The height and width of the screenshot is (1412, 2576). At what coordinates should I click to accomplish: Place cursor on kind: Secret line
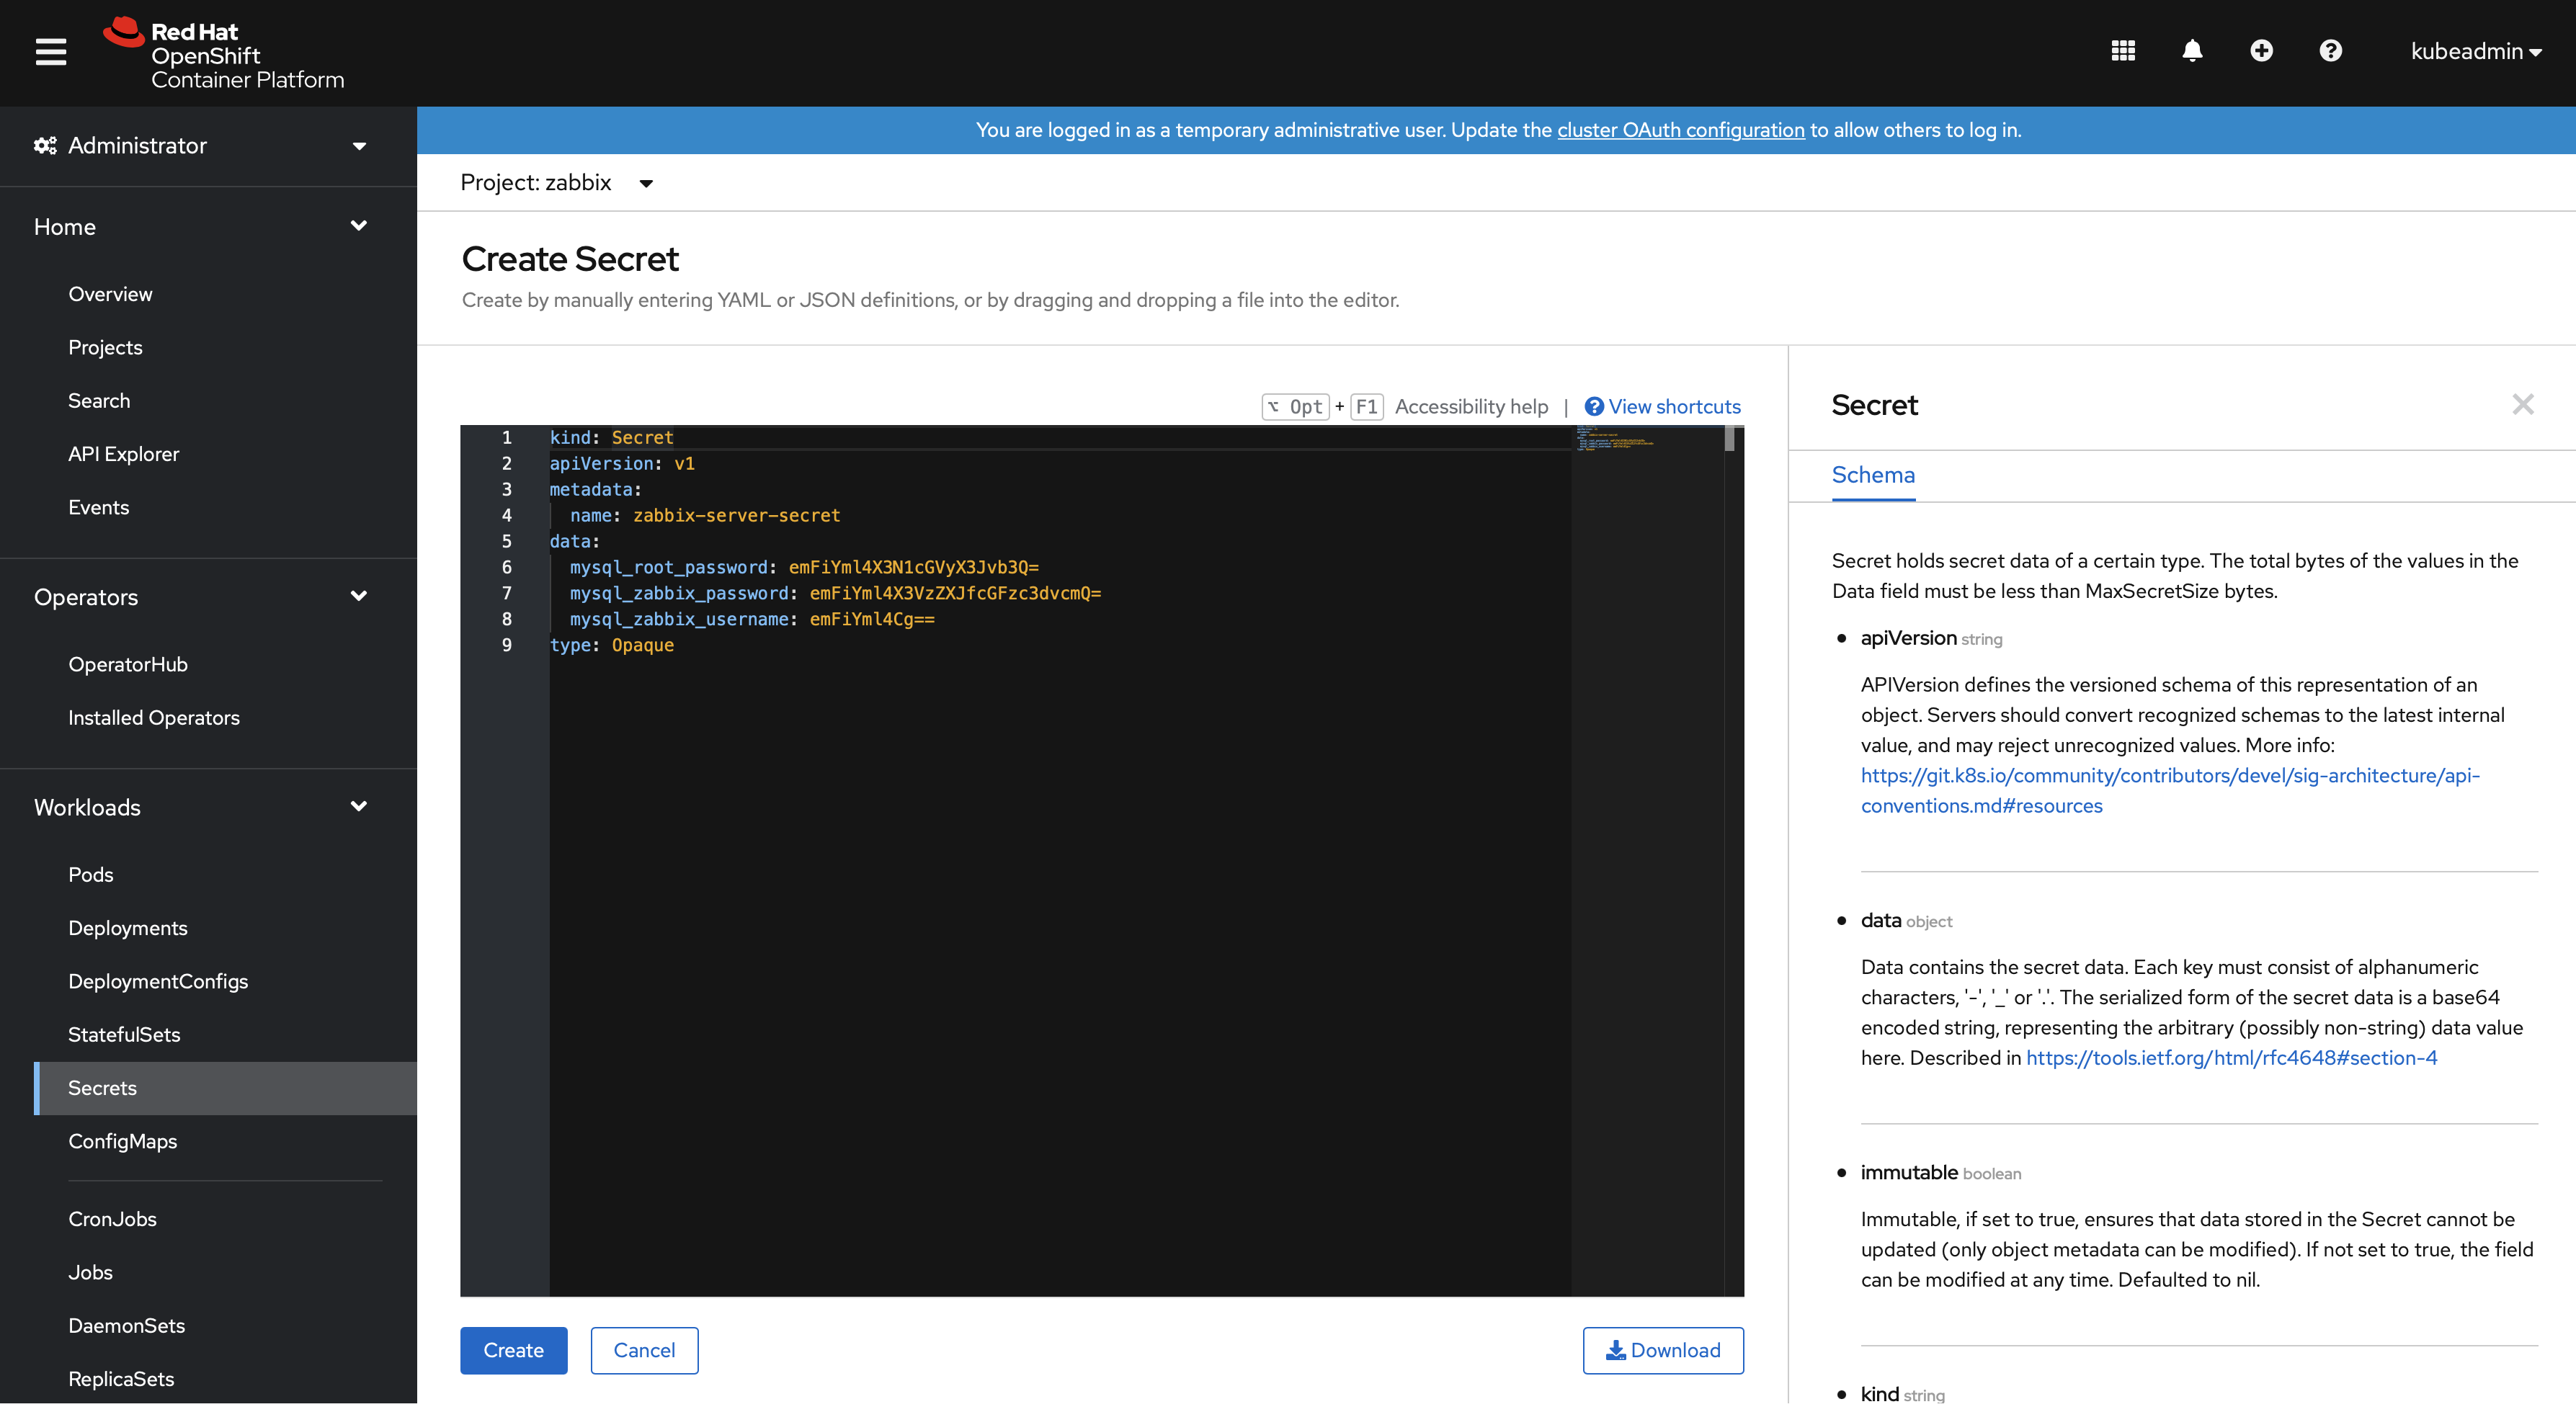(x=611, y=438)
